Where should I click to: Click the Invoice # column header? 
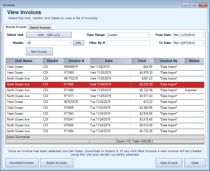click(x=76, y=61)
